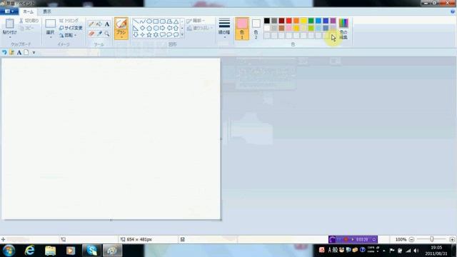The image size is (457, 257).
Task: Select the Text tool in Tools group
Action: (107, 24)
